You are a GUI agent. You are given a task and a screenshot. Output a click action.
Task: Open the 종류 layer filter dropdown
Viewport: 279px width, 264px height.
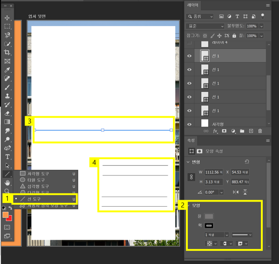click(199, 16)
